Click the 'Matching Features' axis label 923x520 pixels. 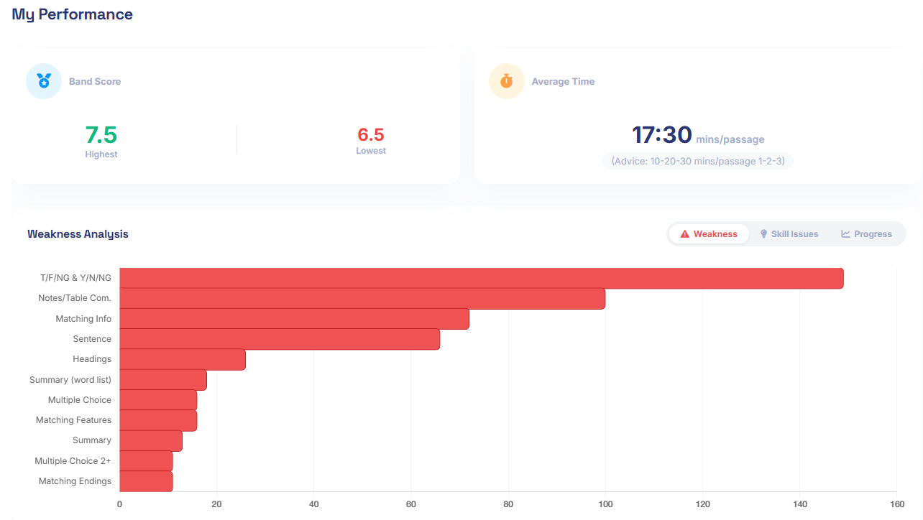(74, 420)
